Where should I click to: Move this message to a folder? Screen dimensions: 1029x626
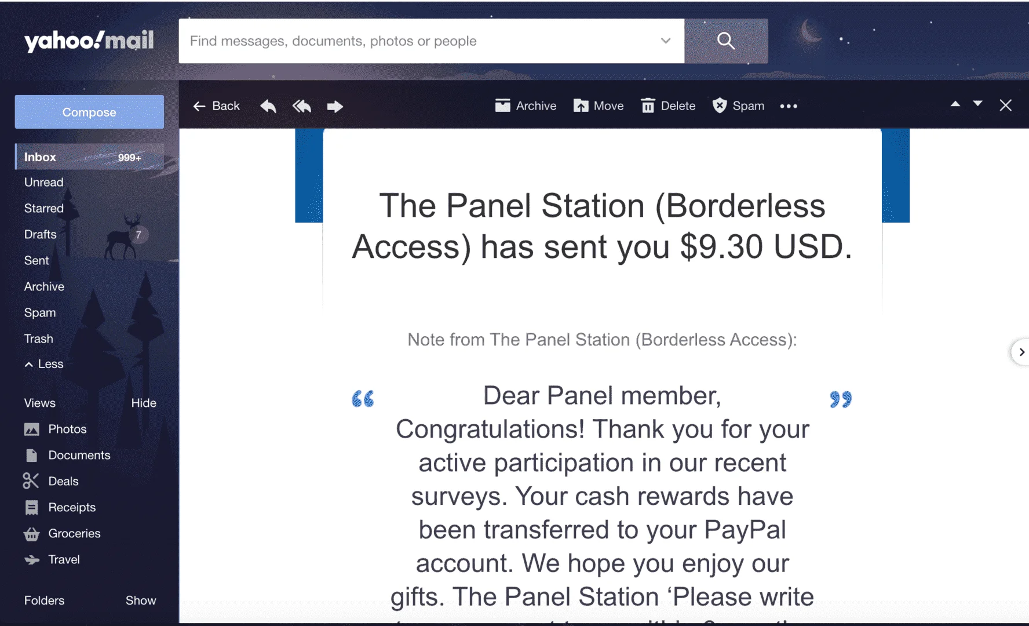(x=599, y=106)
